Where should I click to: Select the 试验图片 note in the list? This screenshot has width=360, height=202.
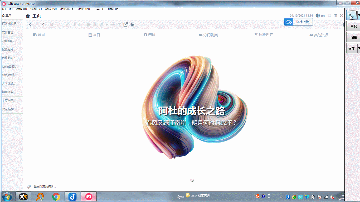(x=12, y=49)
